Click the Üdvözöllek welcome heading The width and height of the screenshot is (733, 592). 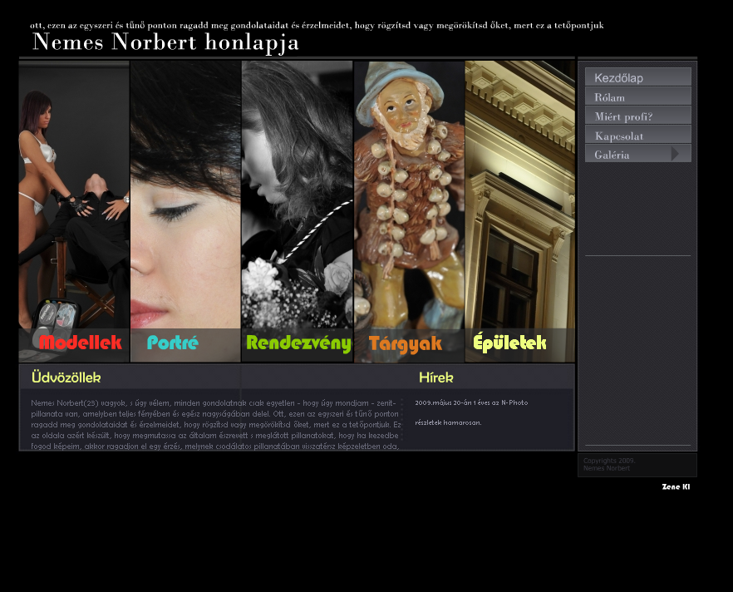(x=66, y=377)
